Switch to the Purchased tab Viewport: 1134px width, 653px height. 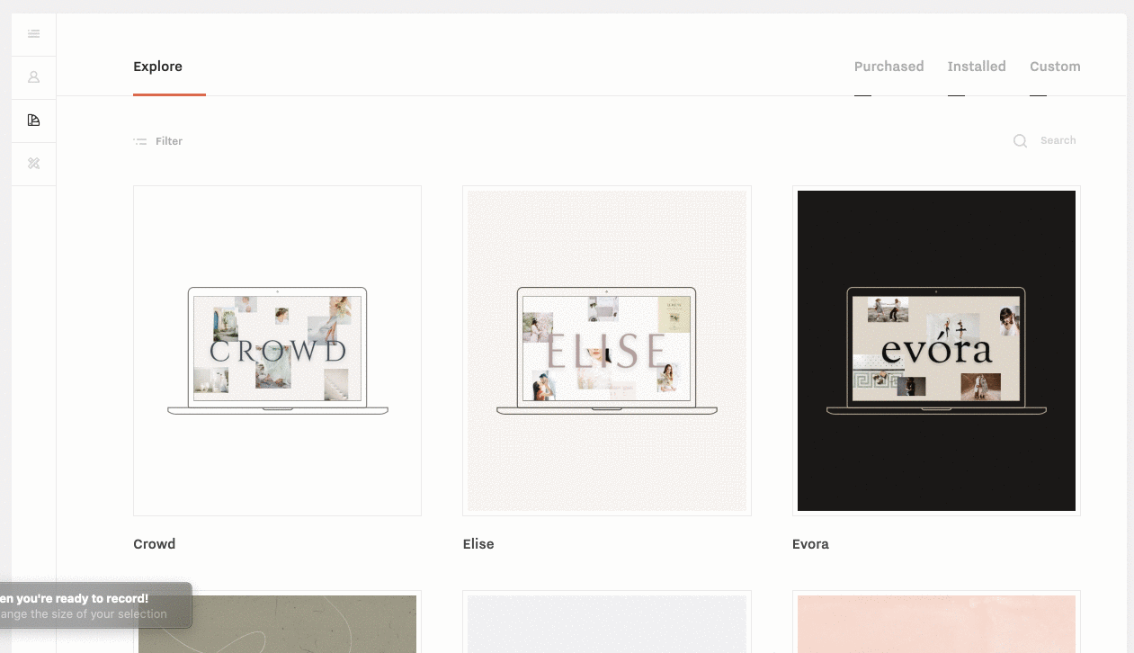pyautogui.click(x=888, y=67)
